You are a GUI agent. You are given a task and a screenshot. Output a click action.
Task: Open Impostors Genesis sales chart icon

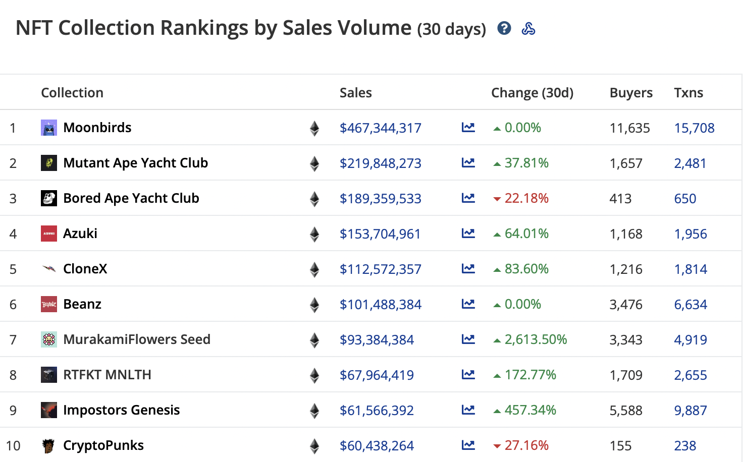(x=468, y=410)
